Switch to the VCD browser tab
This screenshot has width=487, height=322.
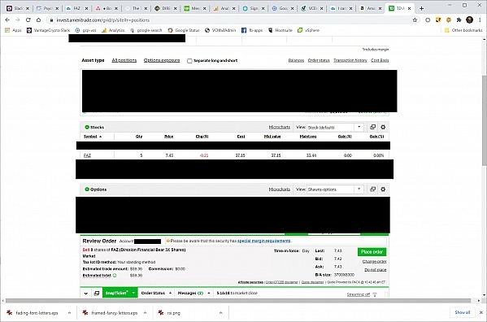pyautogui.click(x=311, y=8)
